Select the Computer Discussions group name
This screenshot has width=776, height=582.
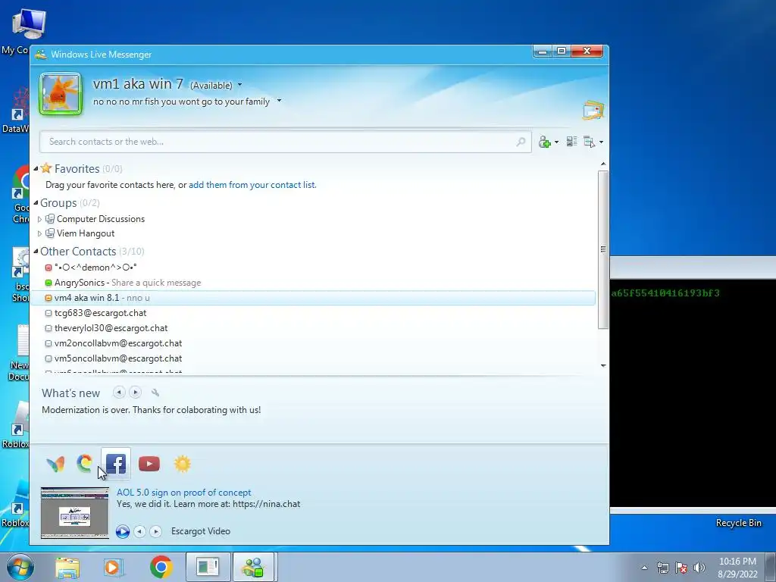[x=101, y=219]
